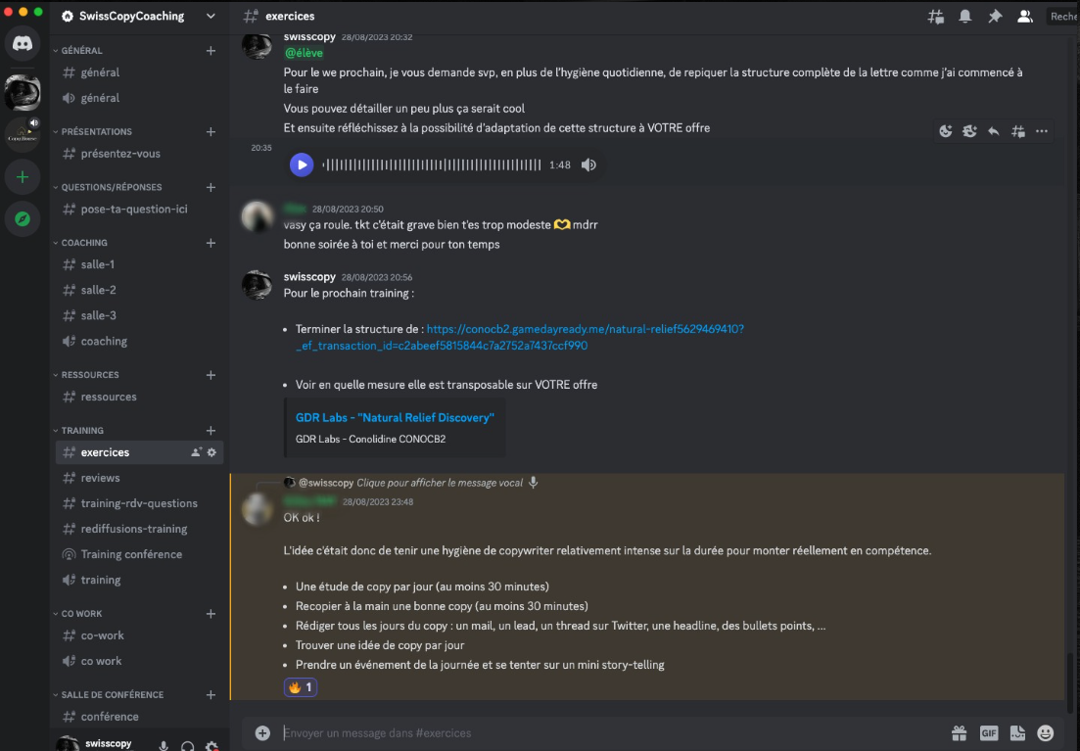Open SwissCopyCoaching server dropdown menu
Viewport: 1080px width, 751px height.
211,17
